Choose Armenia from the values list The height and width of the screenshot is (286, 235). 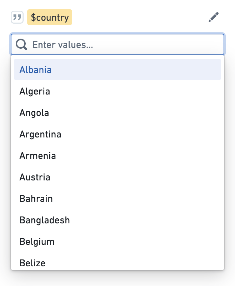pyautogui.click(x=117, y=156)
